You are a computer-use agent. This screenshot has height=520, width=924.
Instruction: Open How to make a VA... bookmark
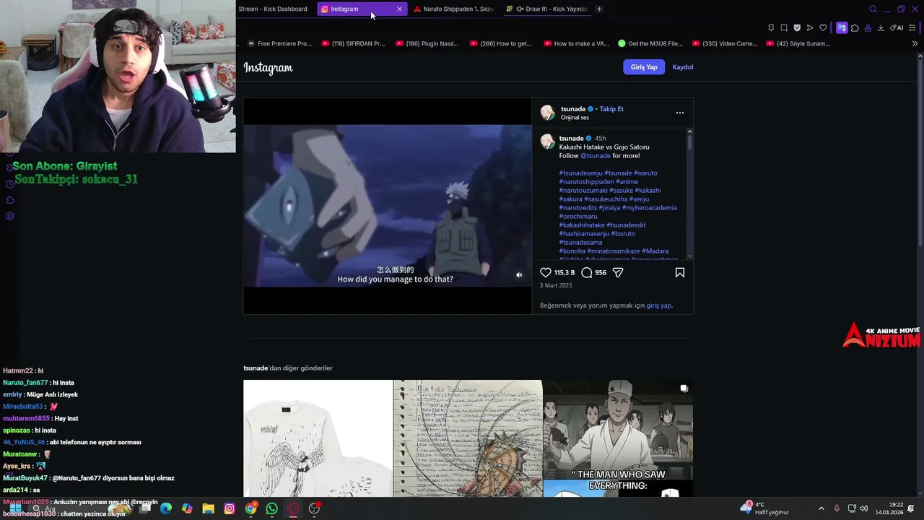(x=576, y=43)
